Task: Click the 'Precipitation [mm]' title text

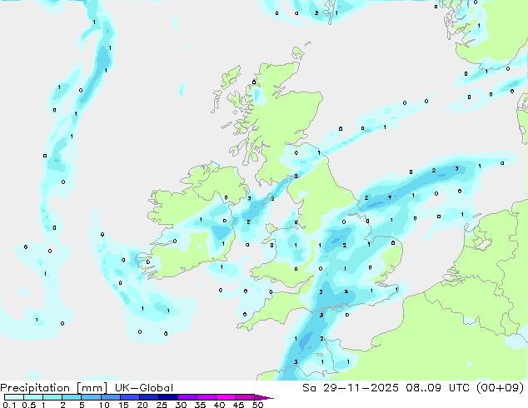Action: pyautogui.click(x=54, y=388)
